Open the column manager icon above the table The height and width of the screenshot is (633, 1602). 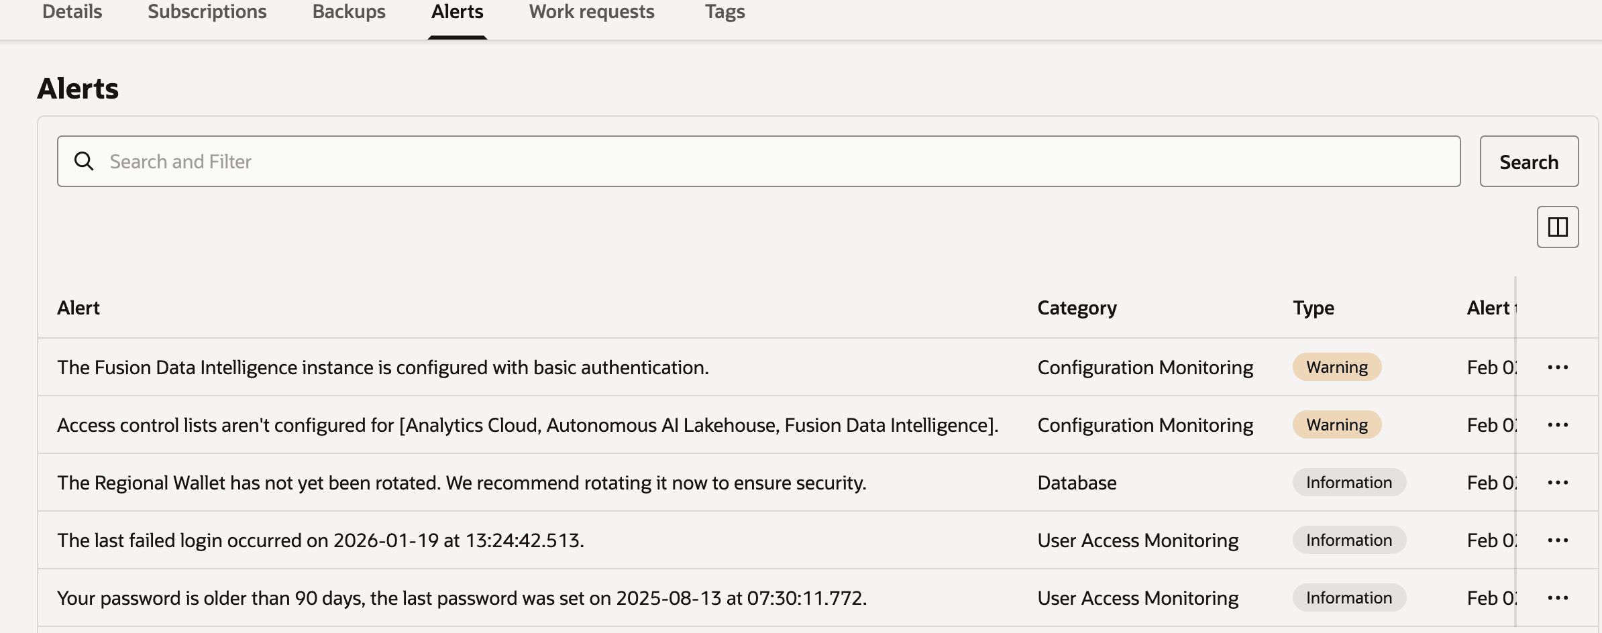coord(1557,227)
